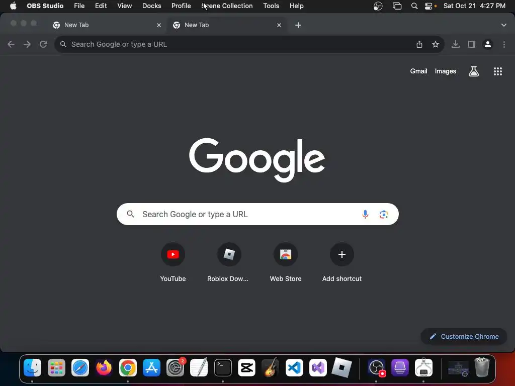
Task: Launch Firefox from the Dock
Action: [x=104, y=367]
